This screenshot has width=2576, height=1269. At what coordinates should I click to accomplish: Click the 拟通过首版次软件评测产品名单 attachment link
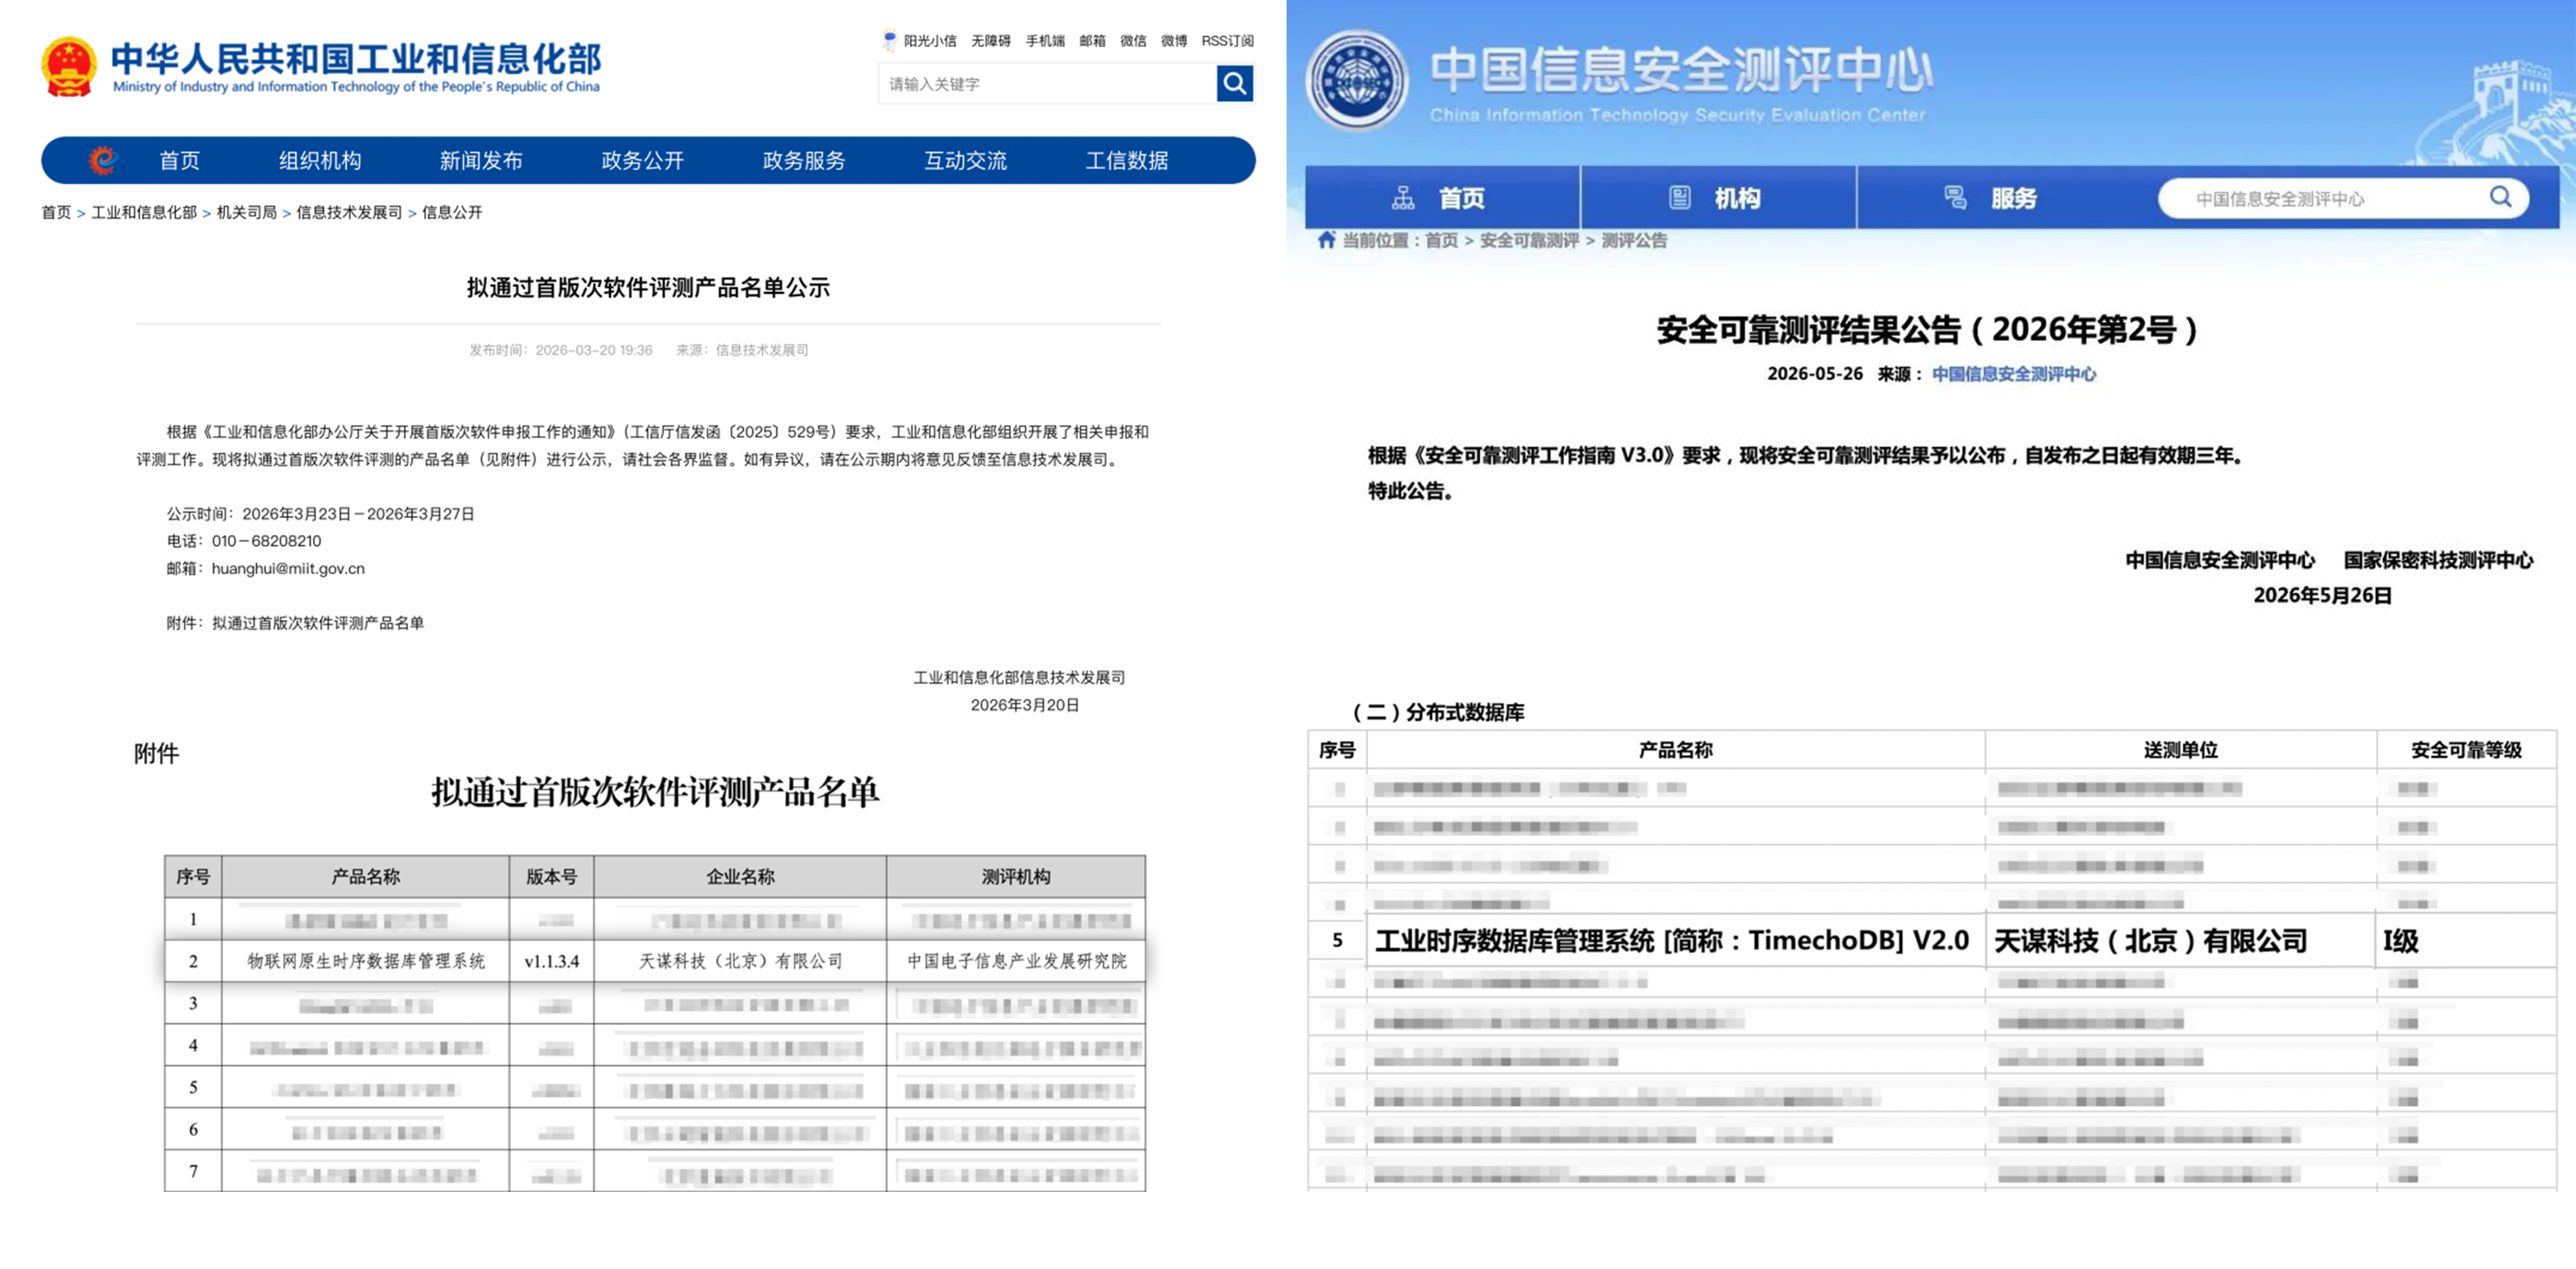(x=318, y=622)
